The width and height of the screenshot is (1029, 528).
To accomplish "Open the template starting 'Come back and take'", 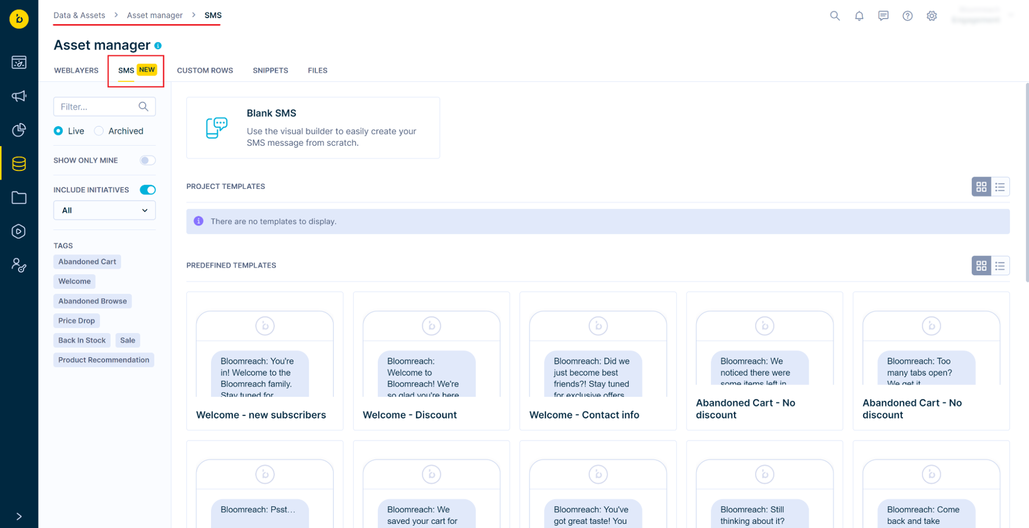I will (x=931, y=485).
